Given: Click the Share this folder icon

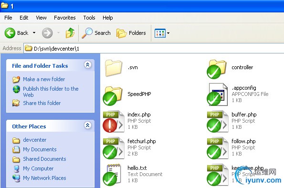Looking at the screenshot, I should click(16, 103).
